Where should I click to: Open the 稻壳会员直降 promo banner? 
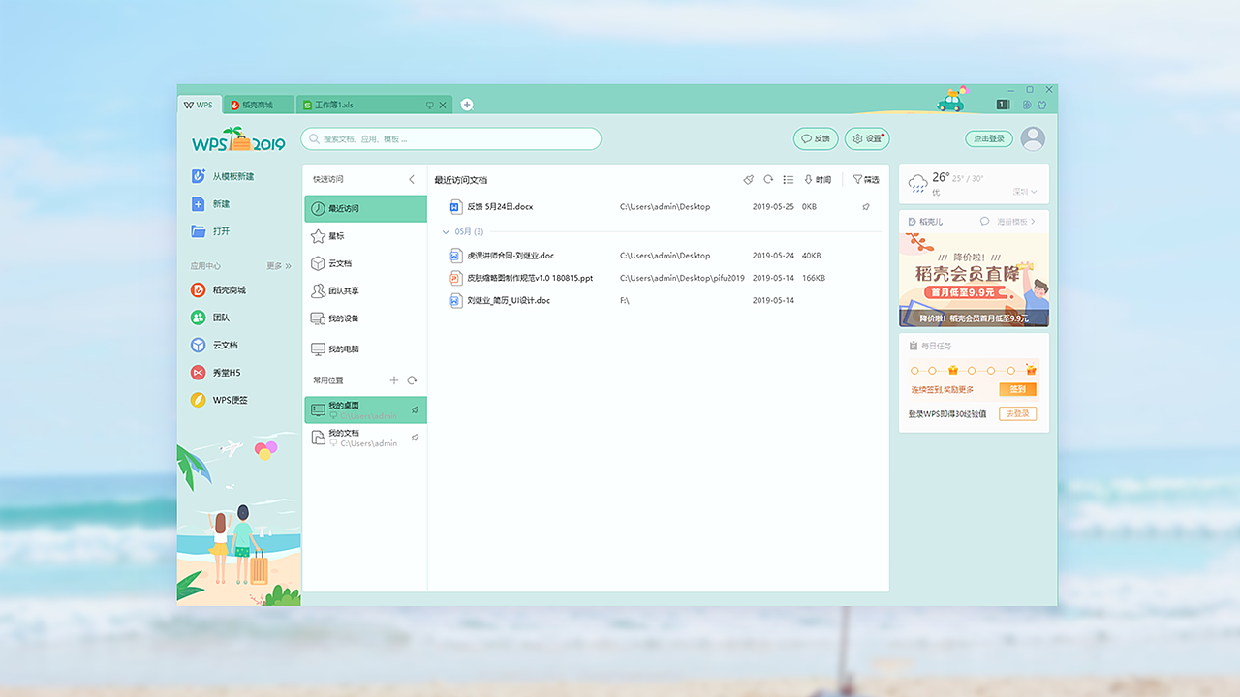pyautogui.click(x=974, y=280)
